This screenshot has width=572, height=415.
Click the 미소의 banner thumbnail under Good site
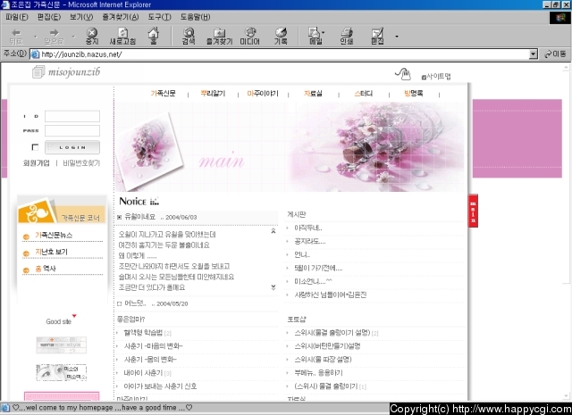62,372
